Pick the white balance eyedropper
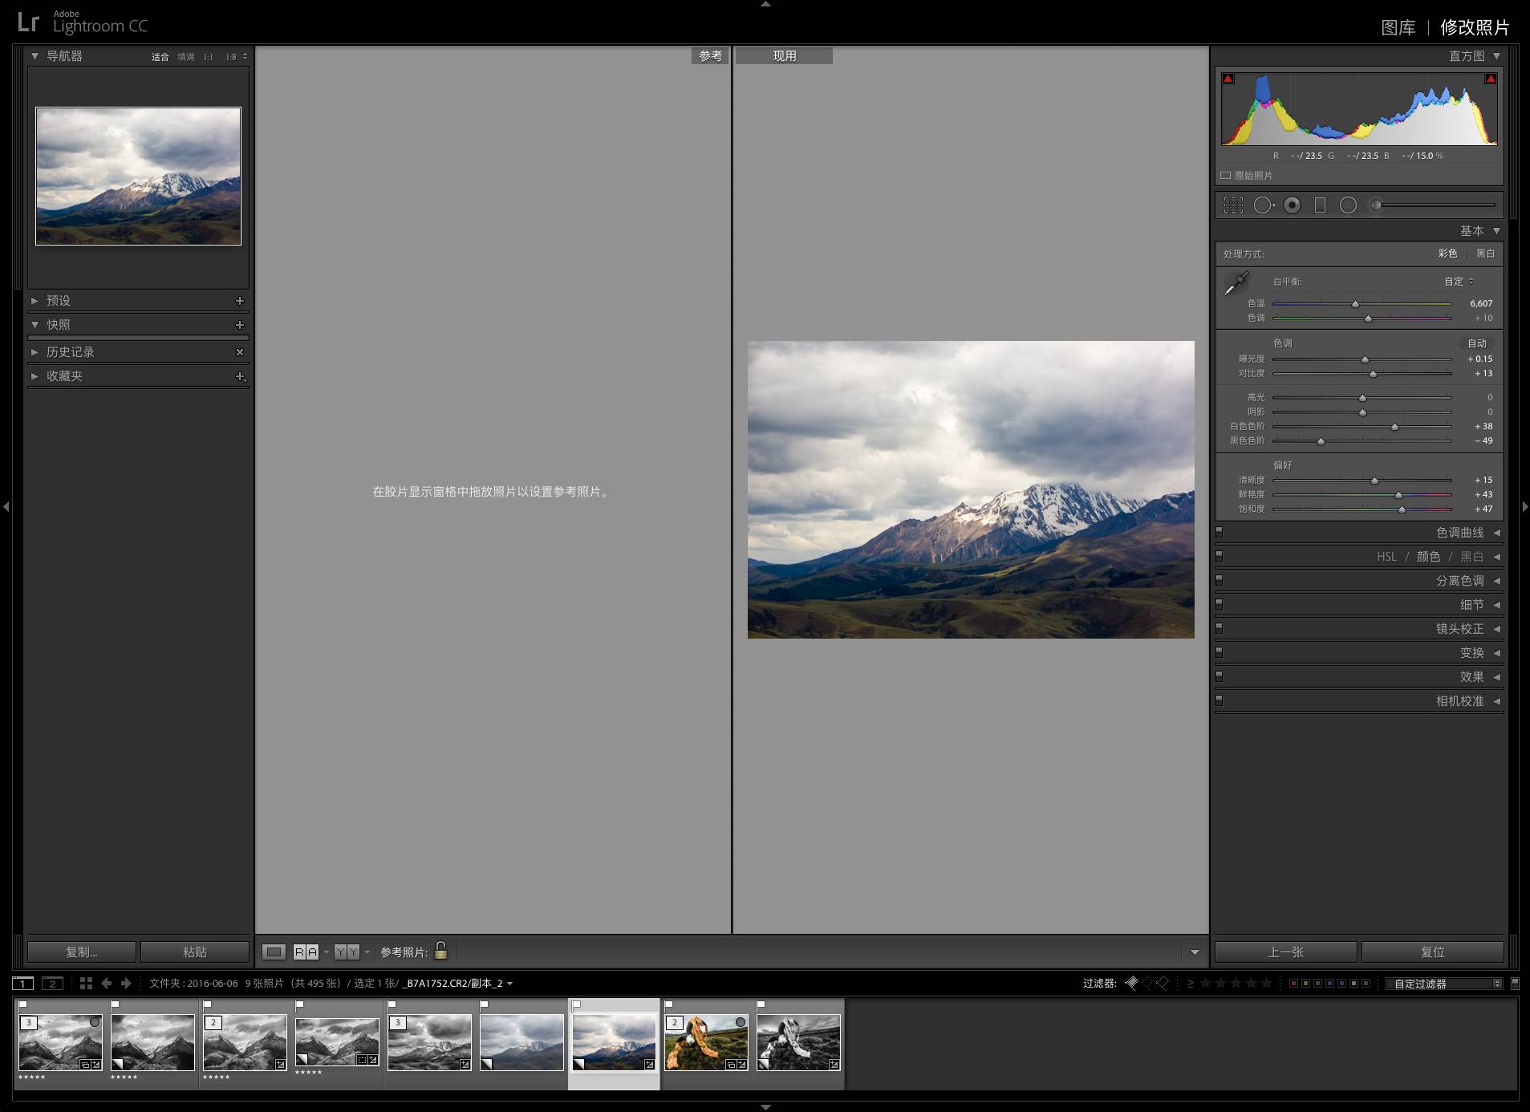1530x1112 pixels. point(1236,283)
